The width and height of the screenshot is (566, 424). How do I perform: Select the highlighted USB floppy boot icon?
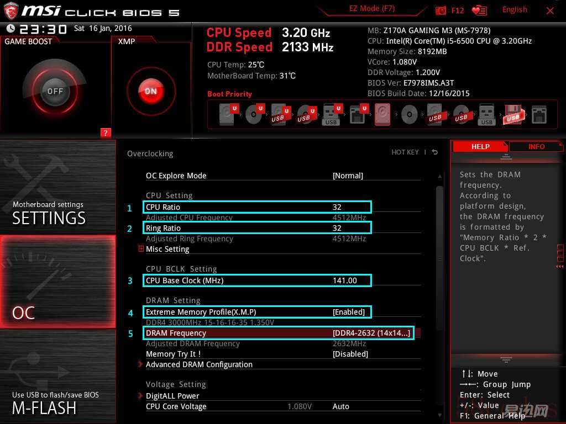513,114
